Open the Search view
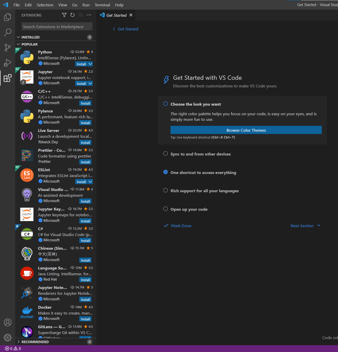The image size is (338, 352). click(x=7, y=32)
